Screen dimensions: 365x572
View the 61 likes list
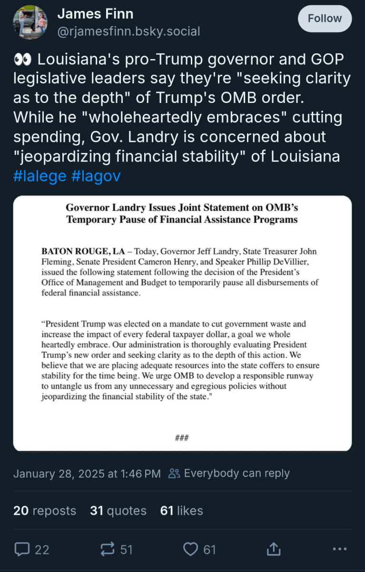[182, 511]
